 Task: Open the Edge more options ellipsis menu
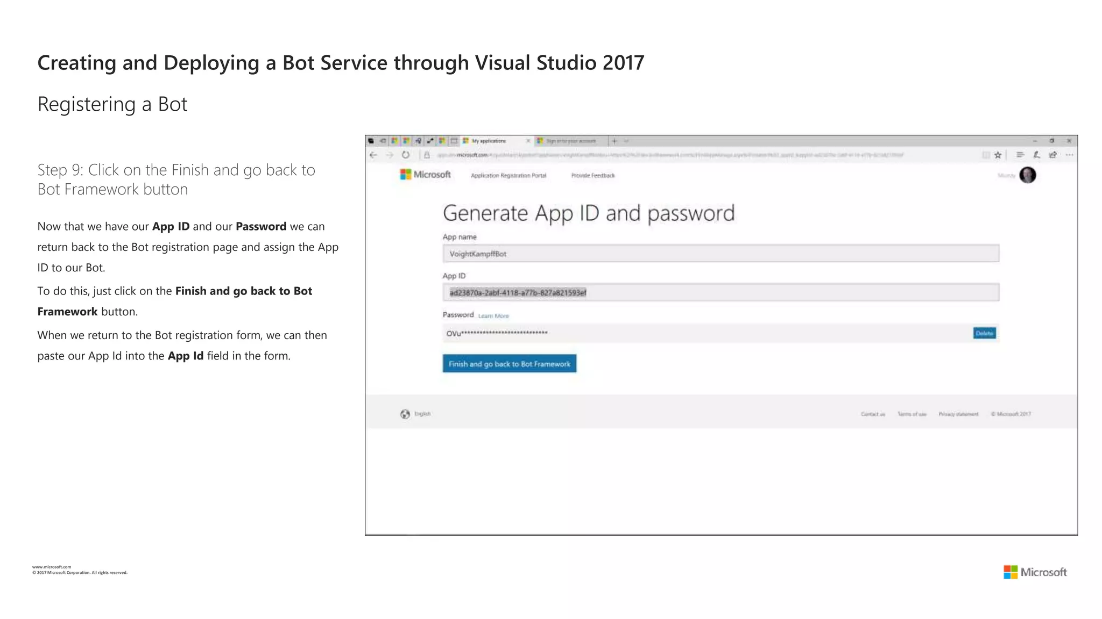pyautogui.click(x=1070, y=155)
